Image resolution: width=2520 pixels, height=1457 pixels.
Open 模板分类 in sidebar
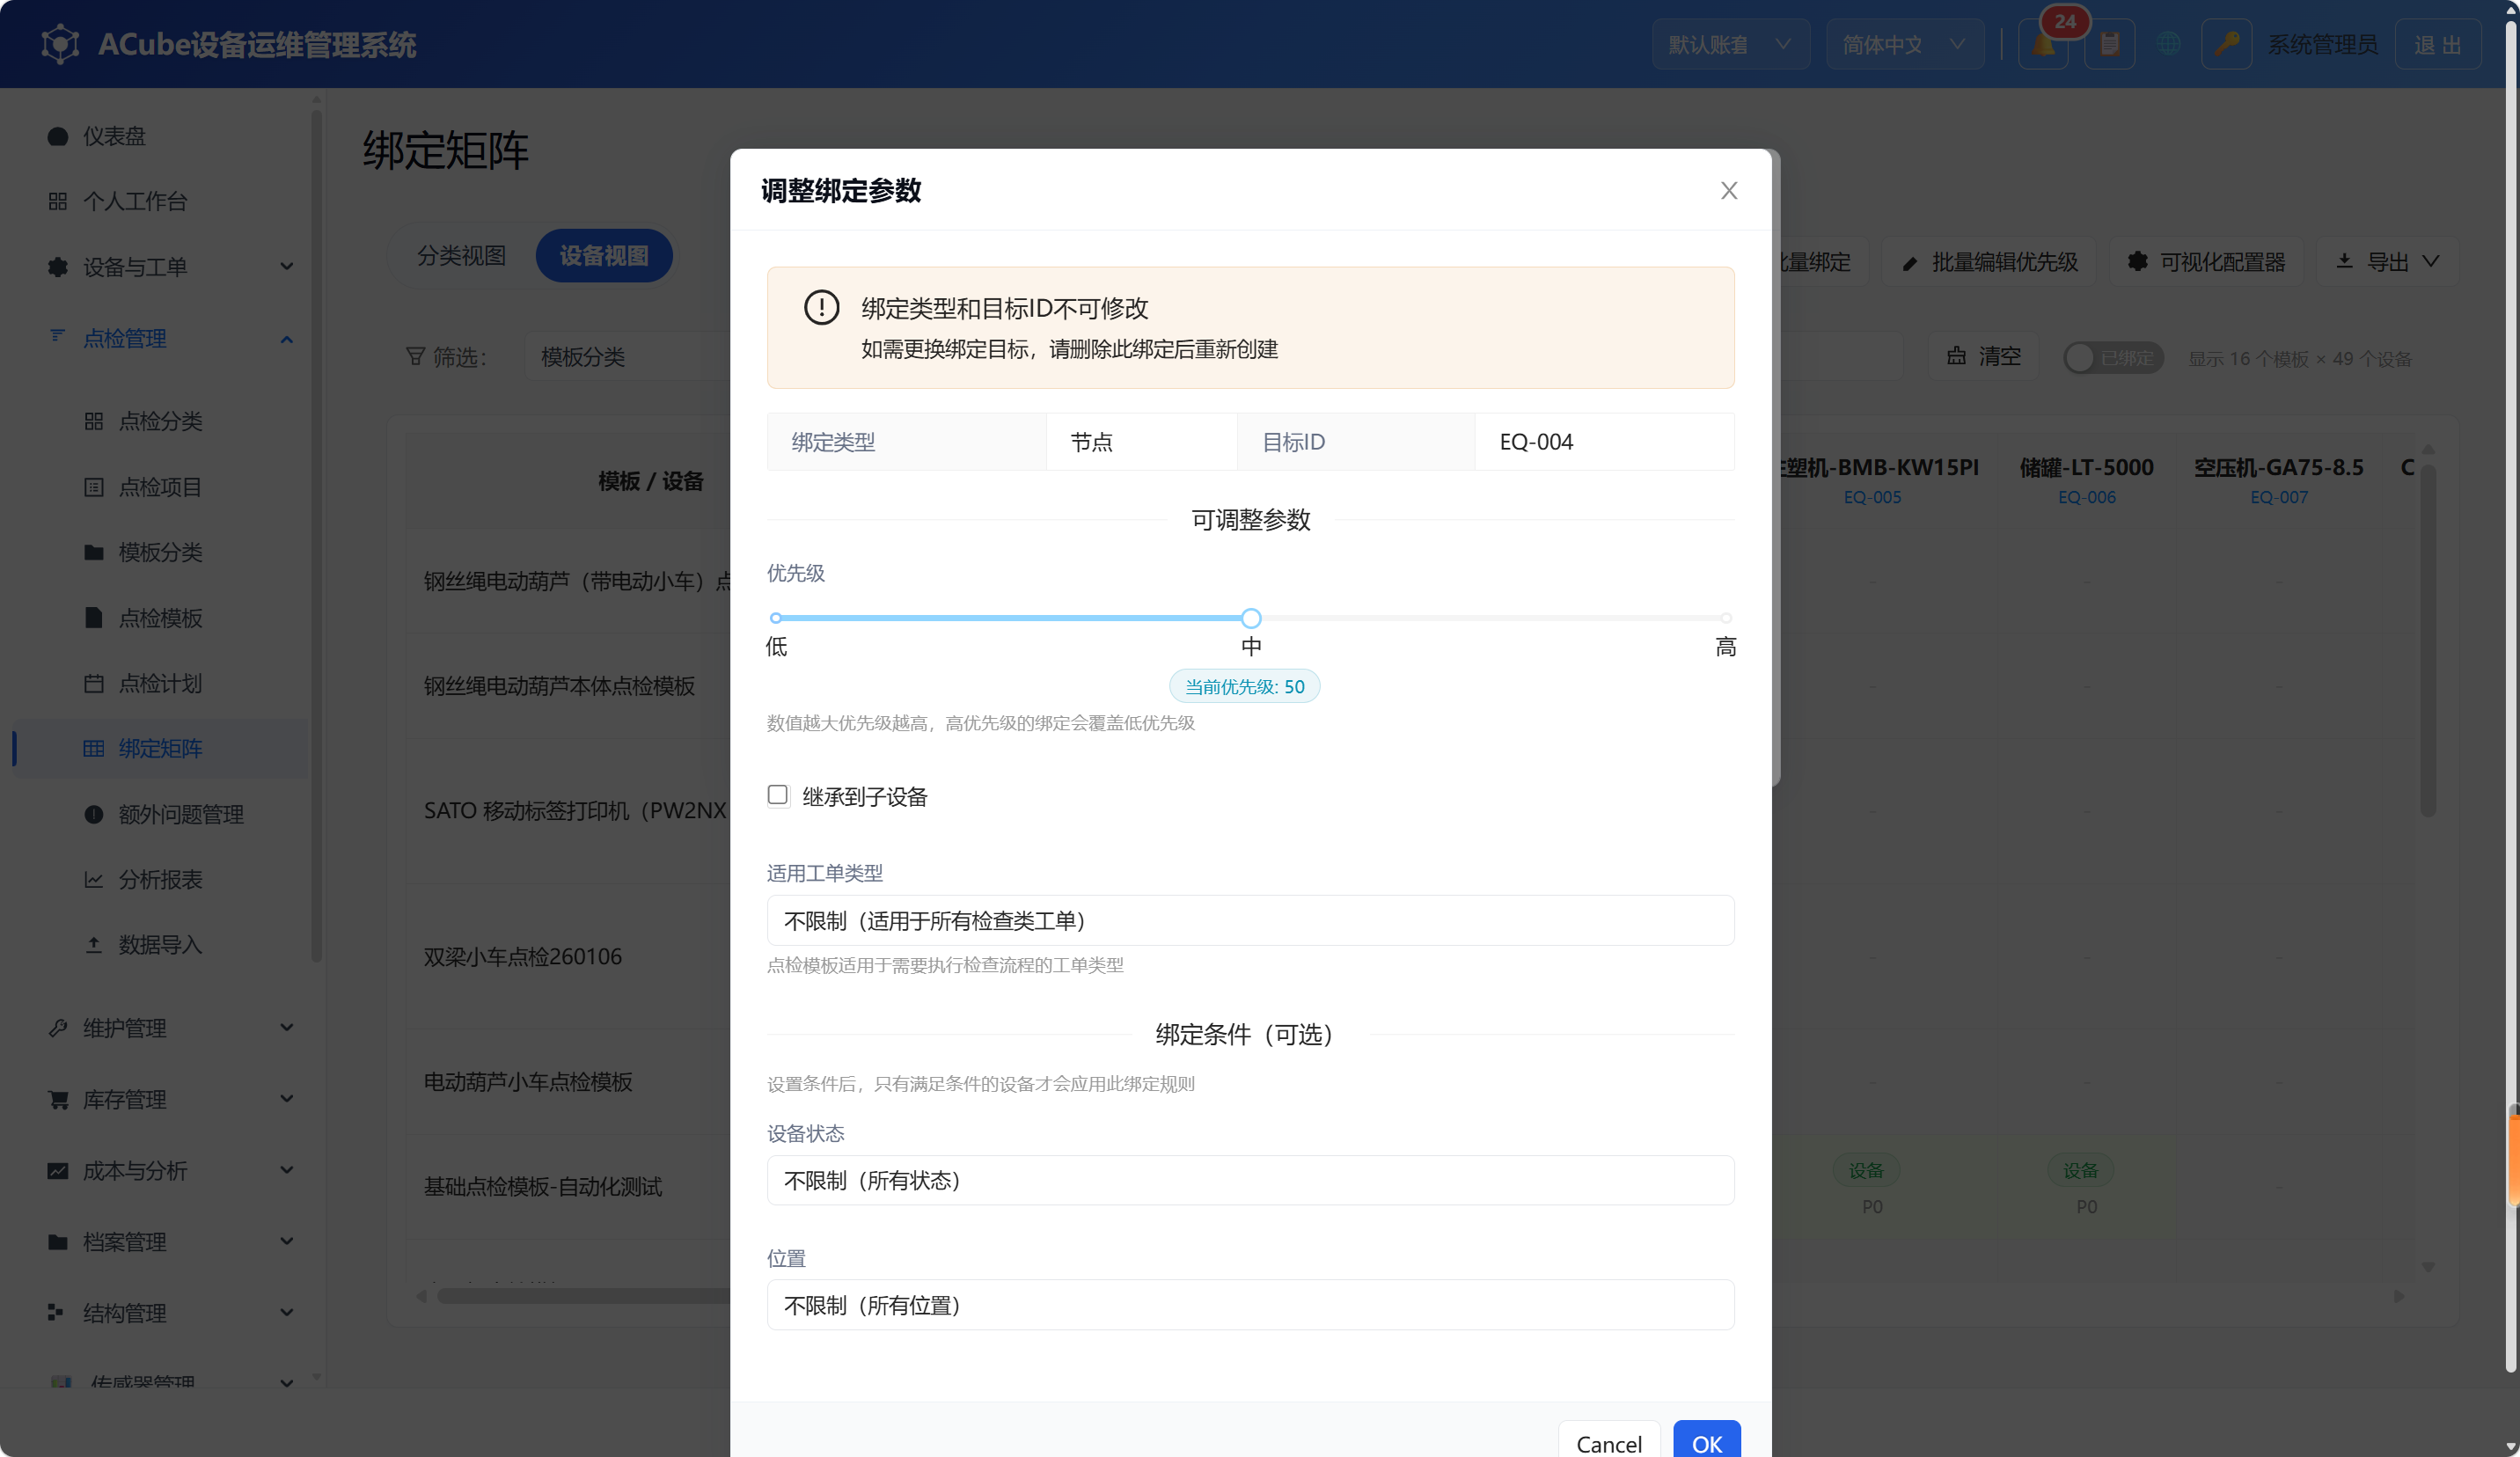160,552
